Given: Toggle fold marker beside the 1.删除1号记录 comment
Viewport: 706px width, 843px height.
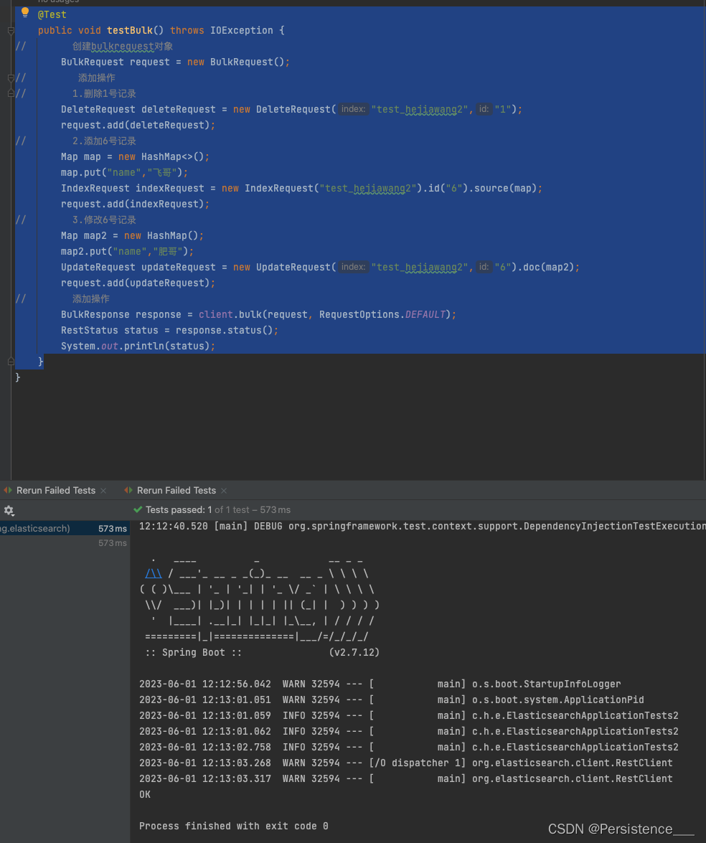Looking at the screenshot, I should point(11,93).
